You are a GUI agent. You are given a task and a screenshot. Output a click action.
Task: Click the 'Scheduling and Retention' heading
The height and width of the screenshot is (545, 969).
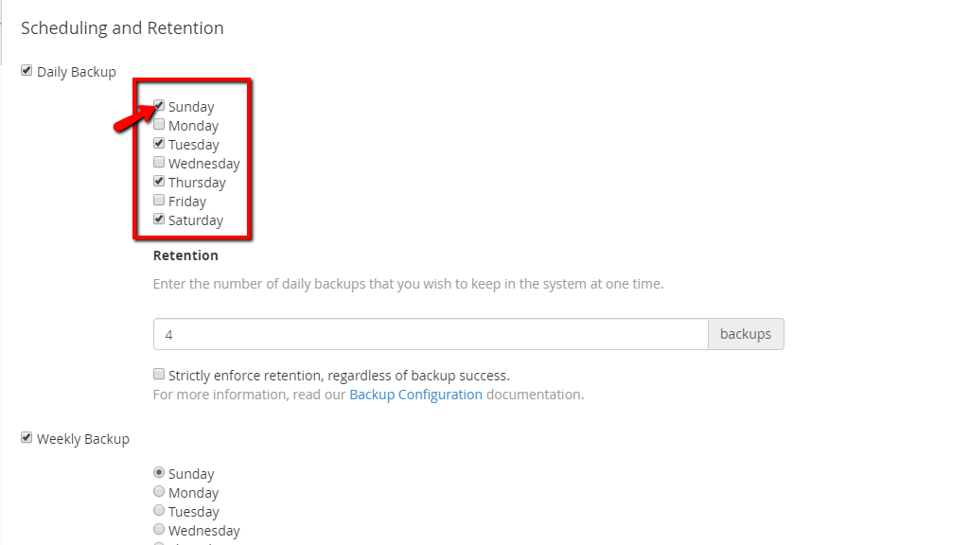coord(122,27)
